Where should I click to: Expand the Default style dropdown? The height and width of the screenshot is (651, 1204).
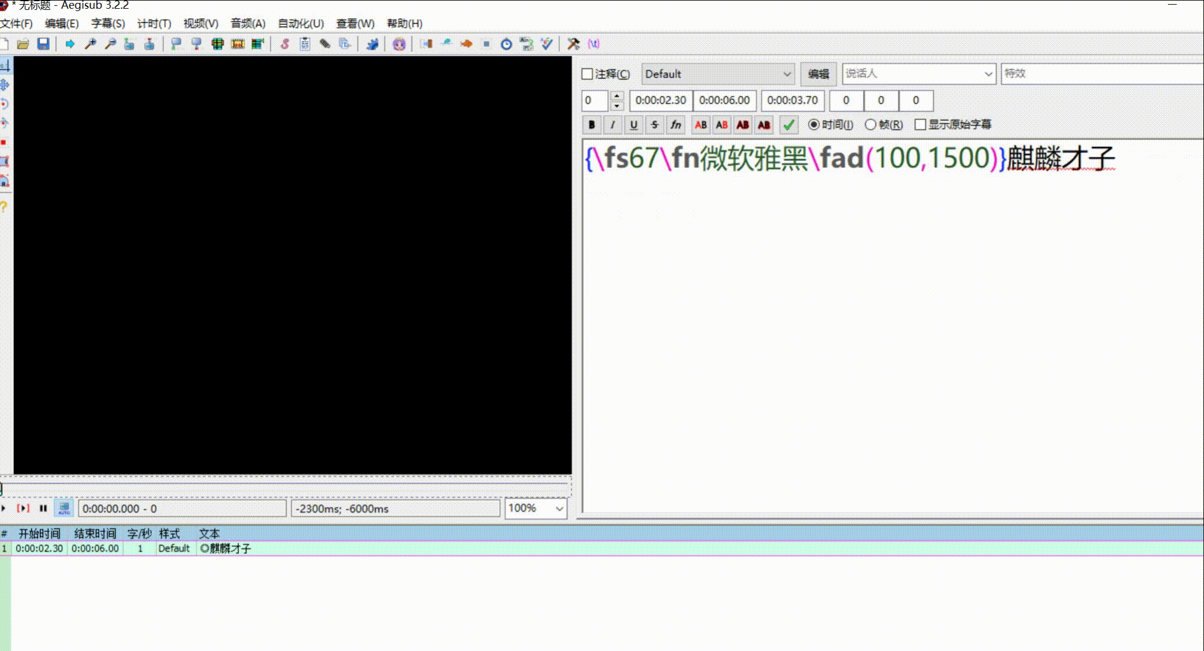tap(786, 74)
